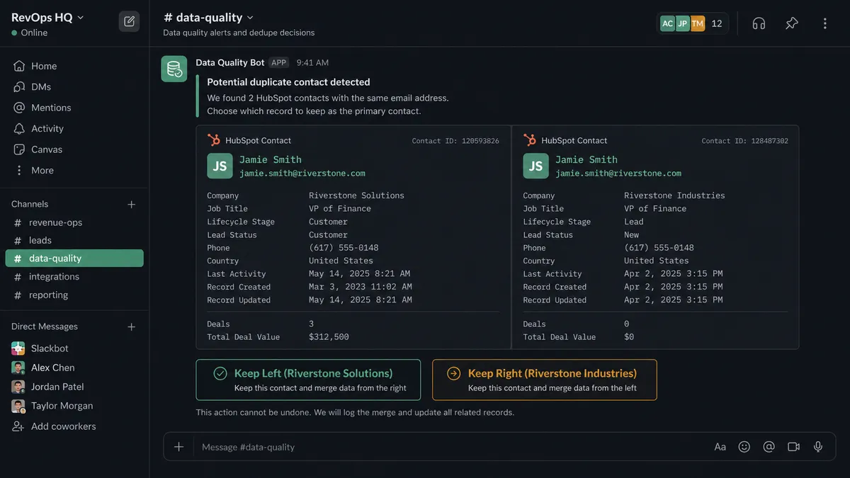Click the JS avatar for Riverstone Industries contact

535,166
